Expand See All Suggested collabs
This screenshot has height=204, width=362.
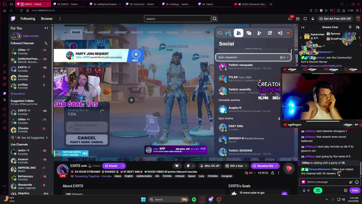click(29, 138)
